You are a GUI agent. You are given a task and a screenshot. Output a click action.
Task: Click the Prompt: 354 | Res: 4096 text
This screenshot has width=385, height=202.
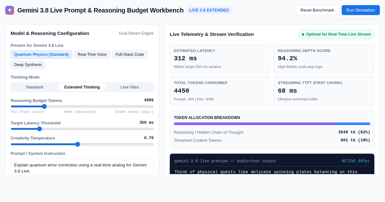[194, 99]
